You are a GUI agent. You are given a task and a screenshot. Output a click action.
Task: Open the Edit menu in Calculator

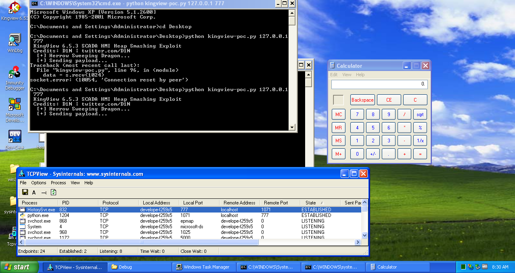click(x=334, y=75)
